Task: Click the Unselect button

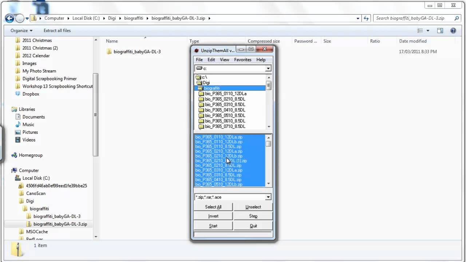Action: (x=253, y=207)
